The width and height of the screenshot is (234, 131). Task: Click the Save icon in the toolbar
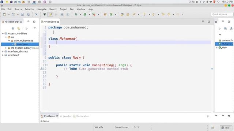pyautogui.click(x=22, y=14)
